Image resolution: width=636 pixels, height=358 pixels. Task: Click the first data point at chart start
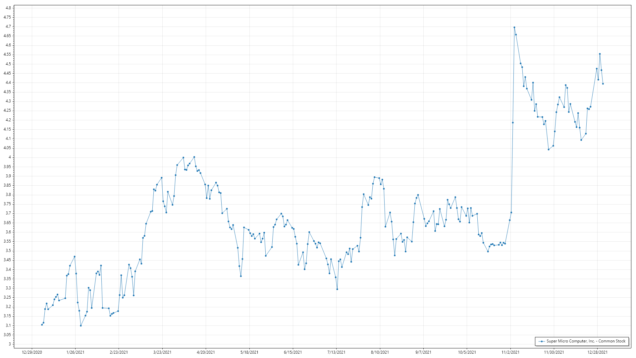(x=42, y=325)
